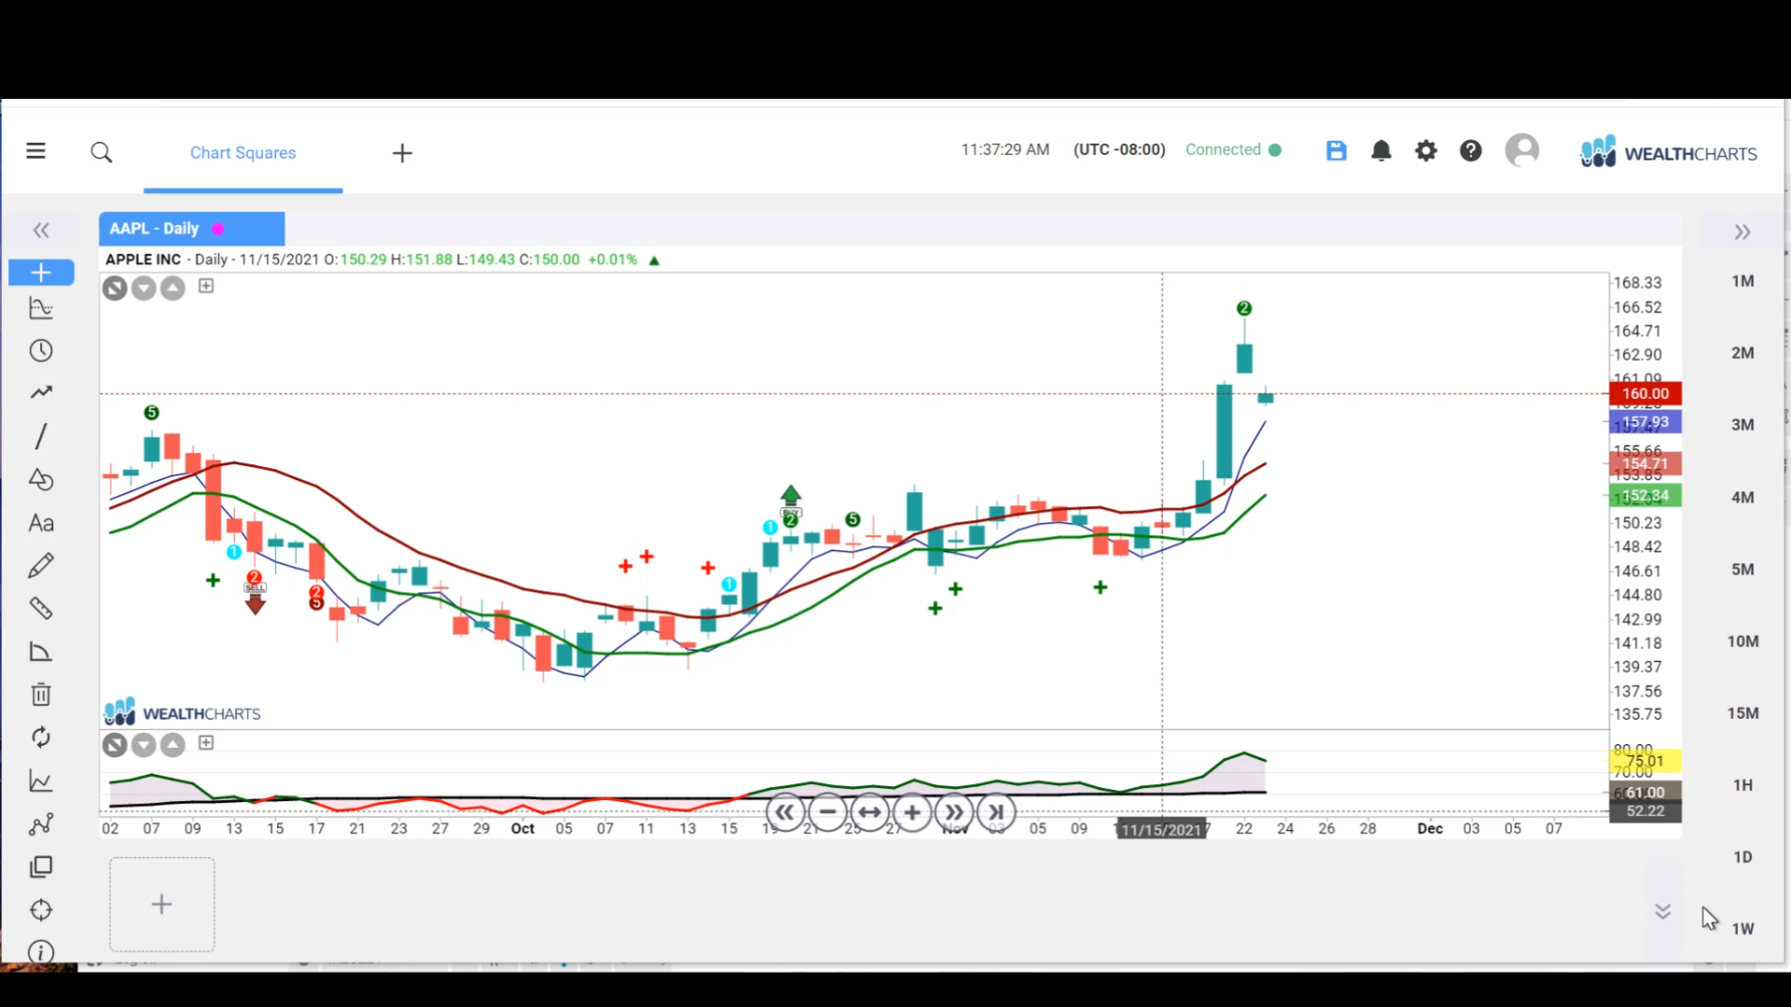
Task: Select the angle measurement tool
Action: [x=41, y=652]
